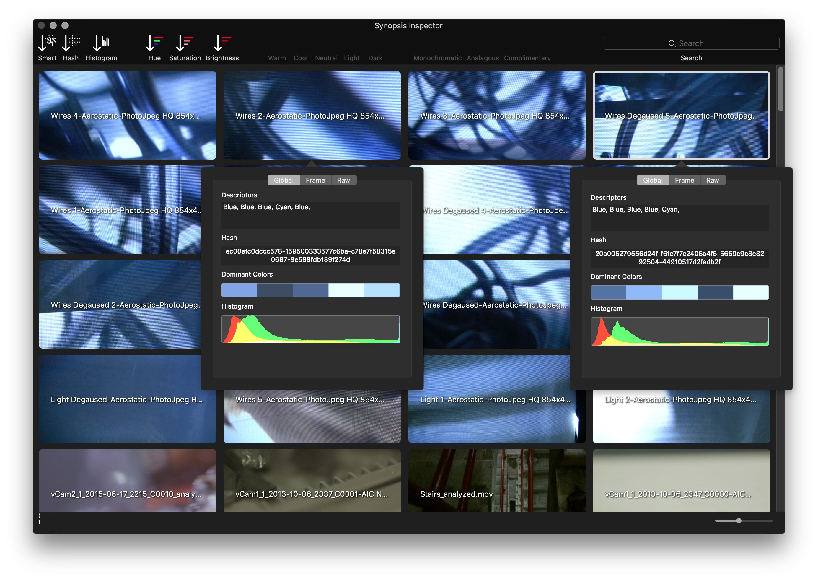Click the search magnifier icon
Viewport: 818px width, 581px height.
coord(672,43)
